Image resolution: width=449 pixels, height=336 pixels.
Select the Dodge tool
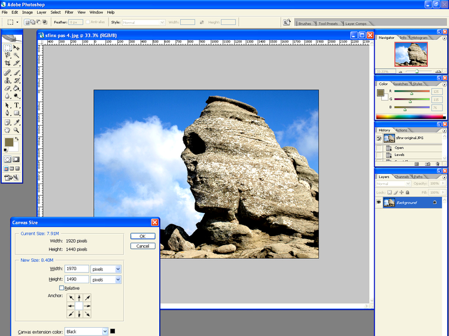pos(16,96)
